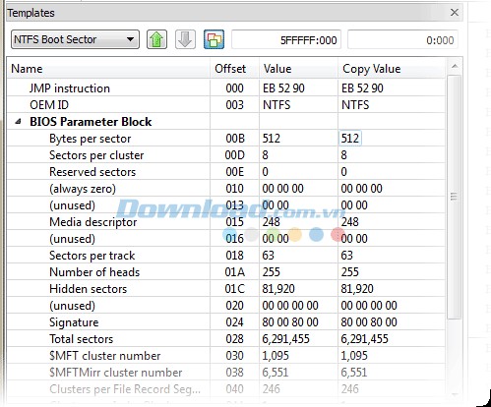The width and height of the screenshot is (491, 407).
Task: Click Copy Value 00 00 00 for (always zero)
Action: tap(361, 189)
